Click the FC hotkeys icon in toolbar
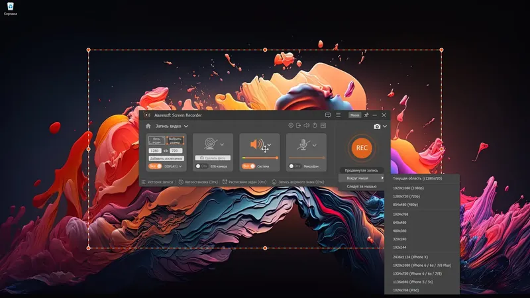 pyautogui.click(x=323, y=125)
